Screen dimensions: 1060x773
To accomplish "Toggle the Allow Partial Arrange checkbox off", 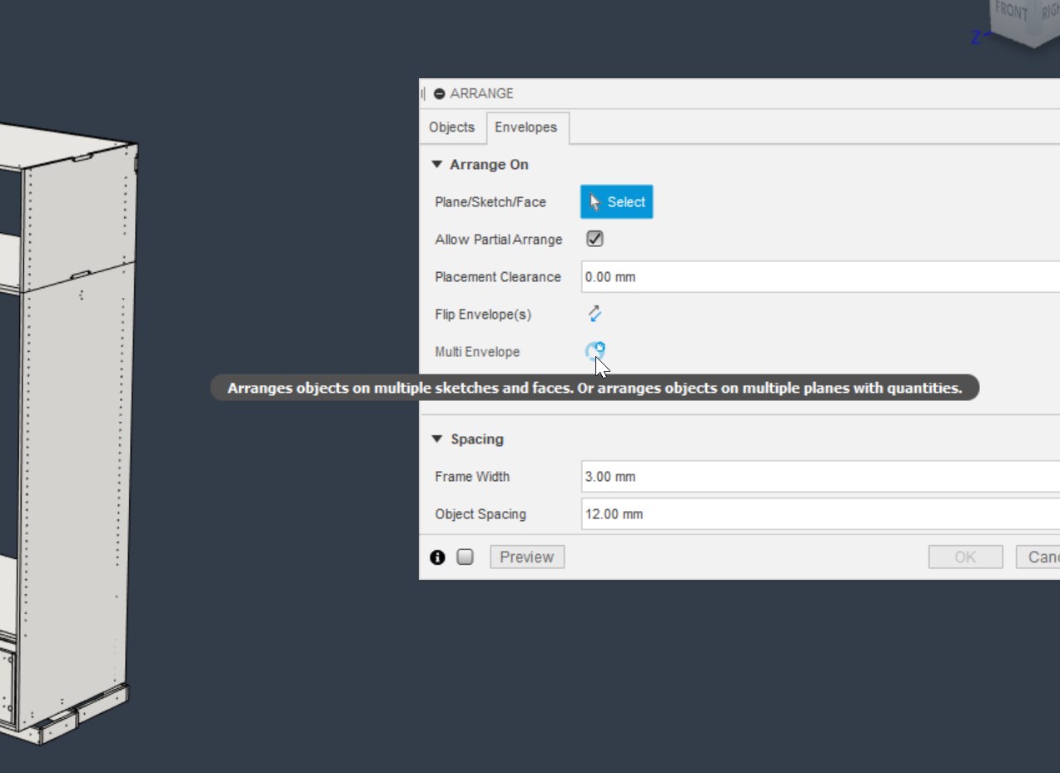I will [x=595, y=239].
